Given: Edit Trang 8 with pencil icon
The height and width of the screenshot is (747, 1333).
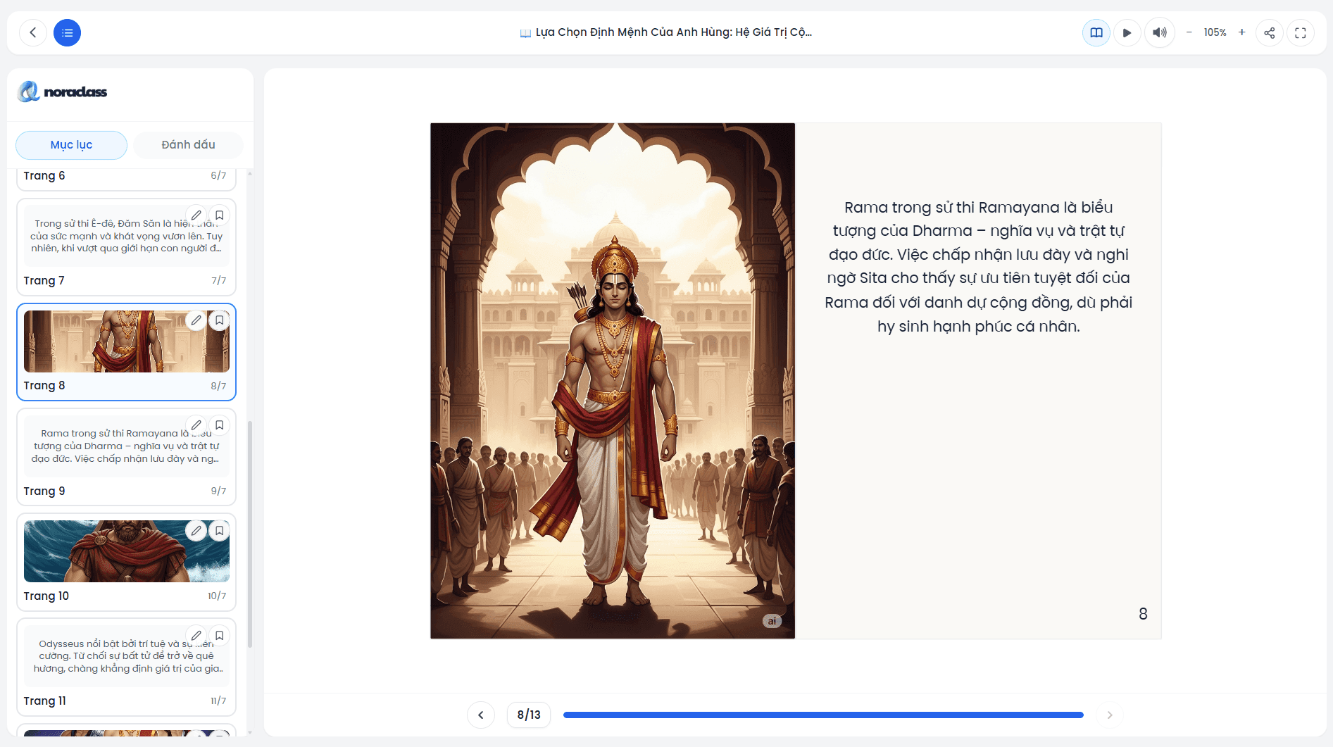Looking at the screenshot, I should click(x=196, y=320).
